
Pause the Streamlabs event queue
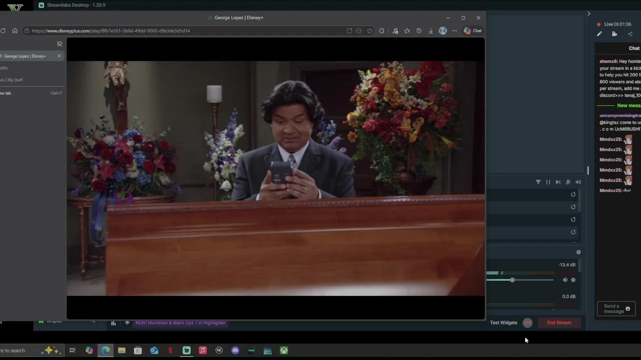[548, 182]
